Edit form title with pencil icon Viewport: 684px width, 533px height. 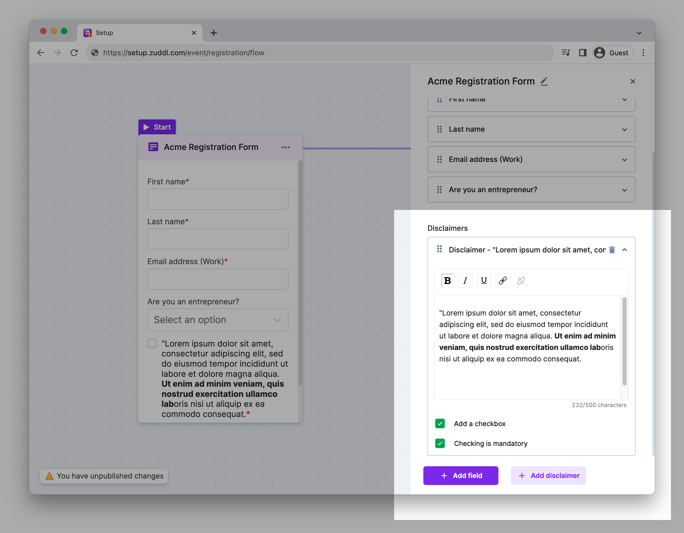544,81
